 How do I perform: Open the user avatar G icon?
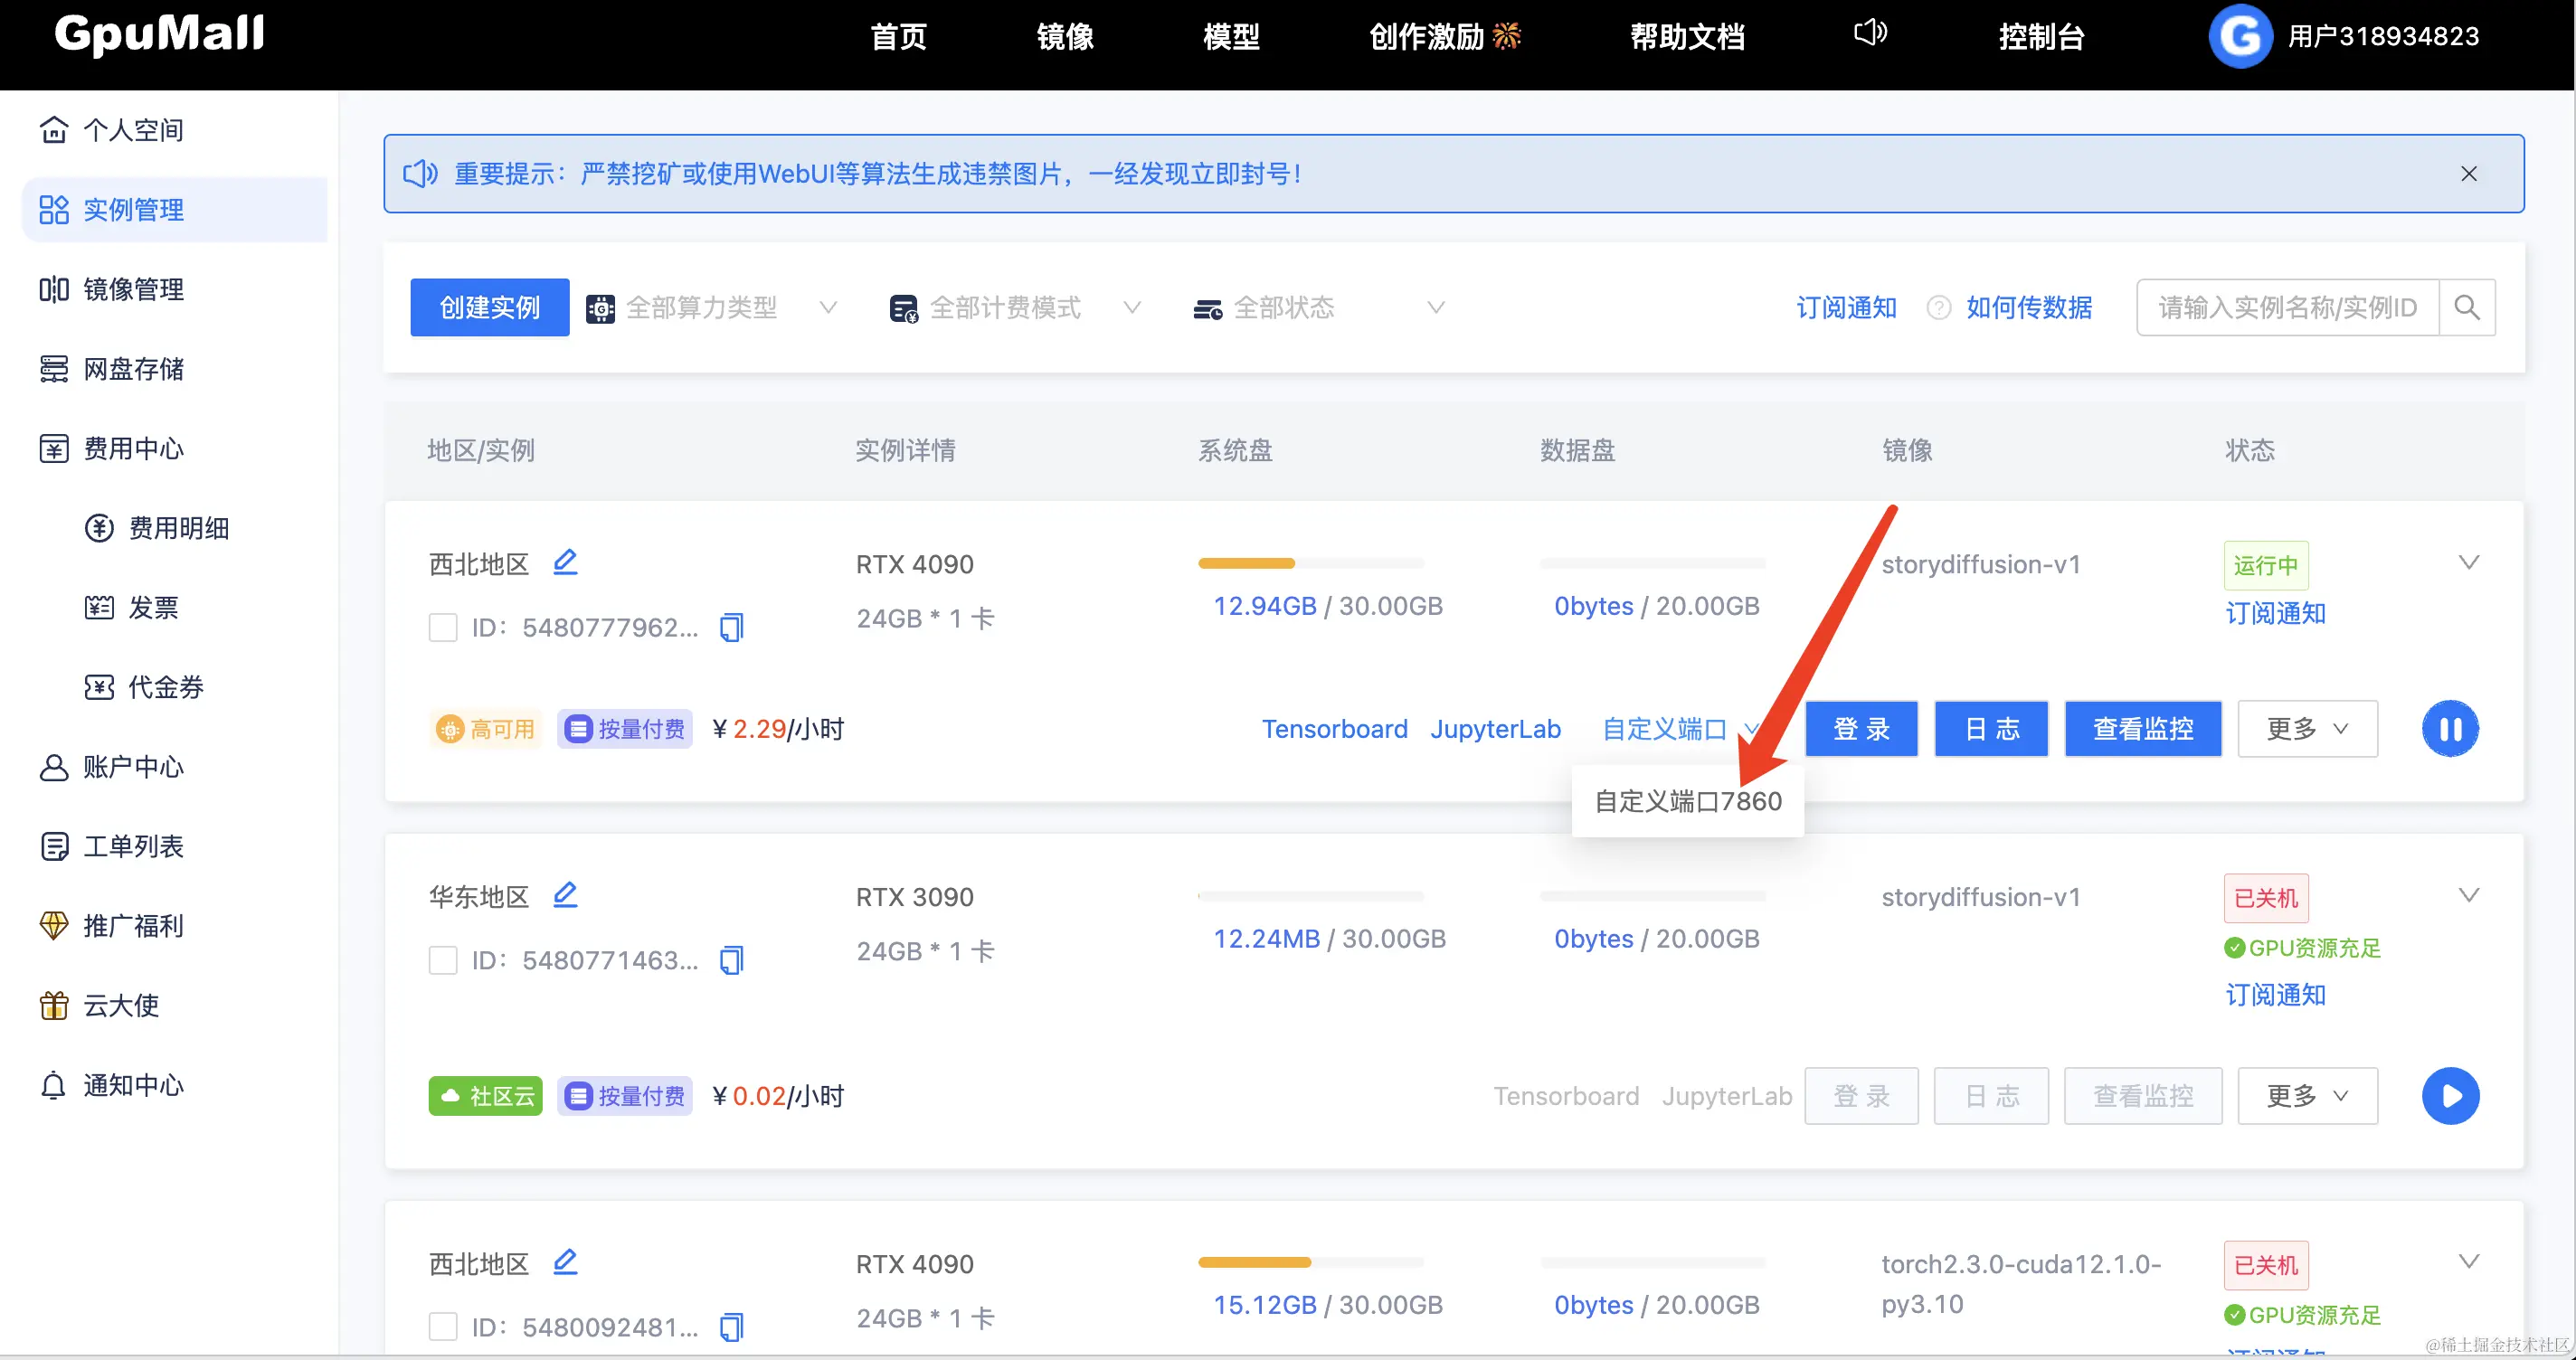pyautogui.click(x=2240, y=36)
